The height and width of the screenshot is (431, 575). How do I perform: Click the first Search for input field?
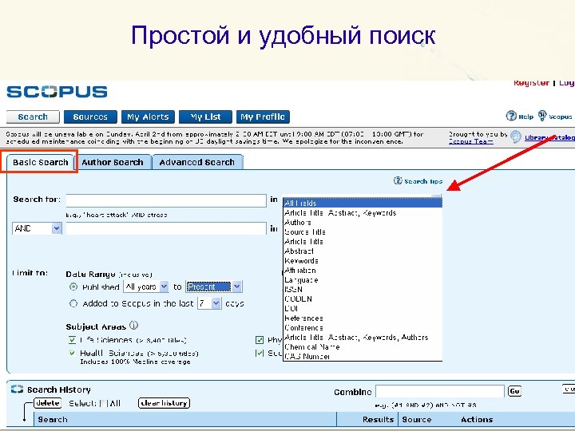point(166,200)
